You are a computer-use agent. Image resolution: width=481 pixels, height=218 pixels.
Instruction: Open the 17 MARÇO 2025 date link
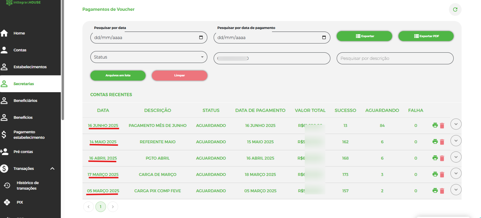pyautogui.click(x=103, y=174)
